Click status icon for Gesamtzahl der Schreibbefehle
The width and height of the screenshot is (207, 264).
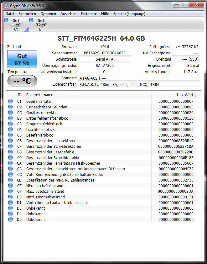click(x=10, y=157)
